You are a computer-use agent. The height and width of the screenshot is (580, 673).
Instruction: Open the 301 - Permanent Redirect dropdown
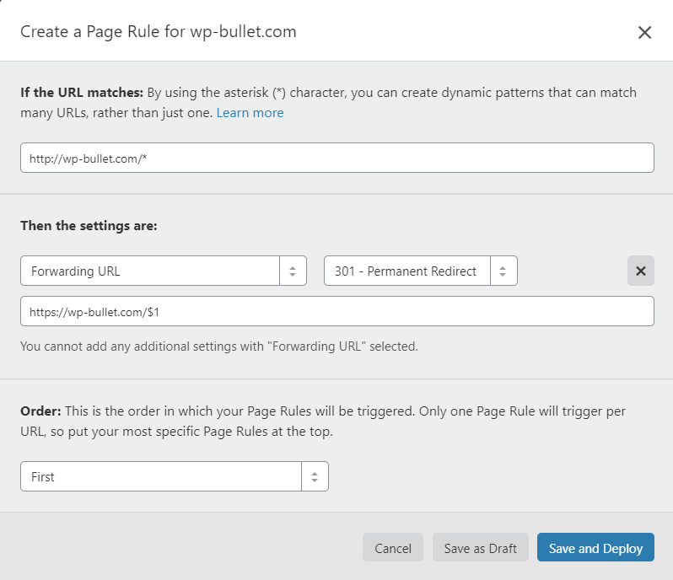pos(421,271)
